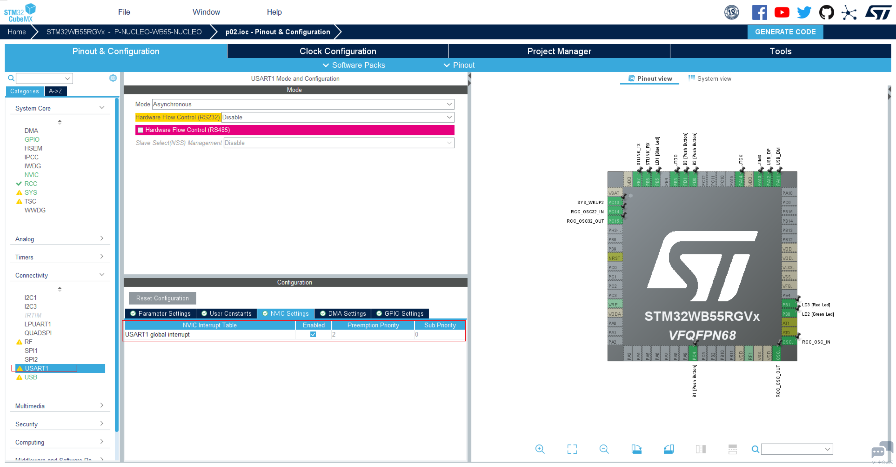
Task: Click STM32WB55RGVx P-NUCLEO breadcrumb
Action: coord(124,32)
